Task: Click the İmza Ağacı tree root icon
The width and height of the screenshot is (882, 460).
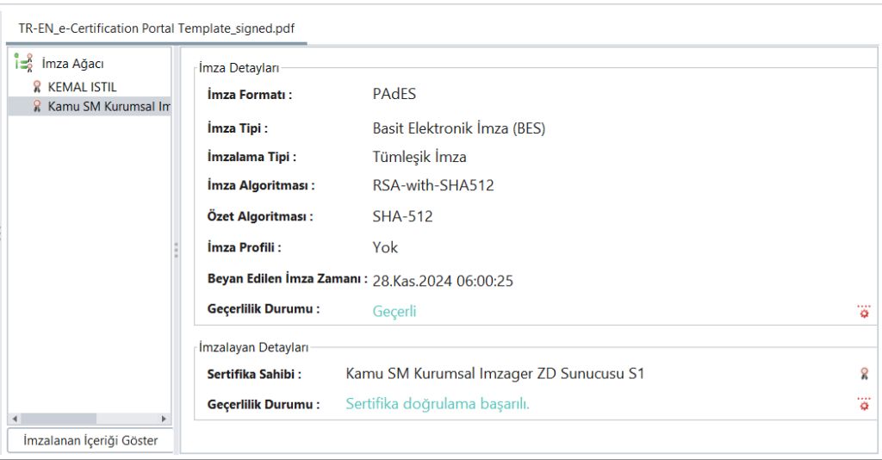Action: click(x=23, y=63)
